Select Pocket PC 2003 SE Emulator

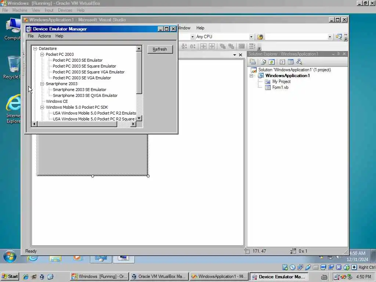coord(78,60)
